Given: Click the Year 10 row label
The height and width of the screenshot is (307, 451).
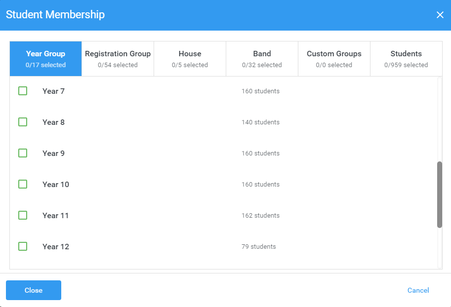Looking at the screenshot, I should pos(56,185).
